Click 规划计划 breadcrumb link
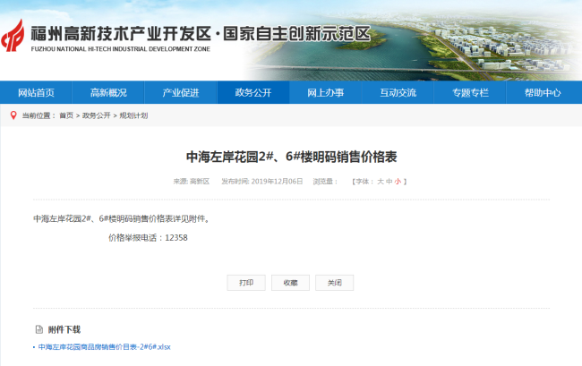 [133, 115]
